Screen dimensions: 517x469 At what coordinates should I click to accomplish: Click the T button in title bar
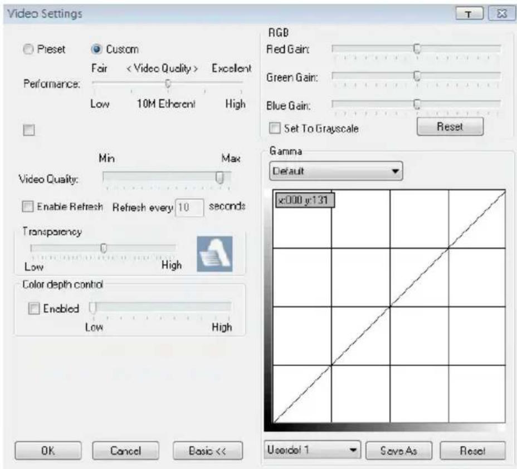tap(469, 14)
